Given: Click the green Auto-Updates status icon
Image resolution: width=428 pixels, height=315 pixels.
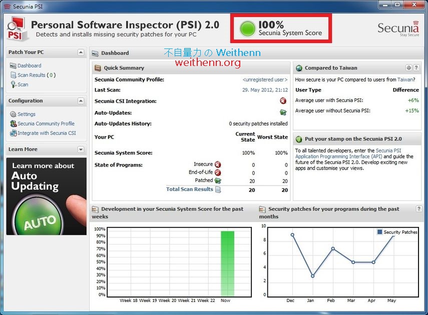Looking at the screenshot, I should click(x=283, y=112).
